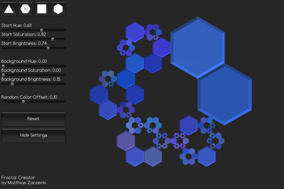
Task: Click the "by Matthias Zarzecki" credit text
Action: click(24, 183)
